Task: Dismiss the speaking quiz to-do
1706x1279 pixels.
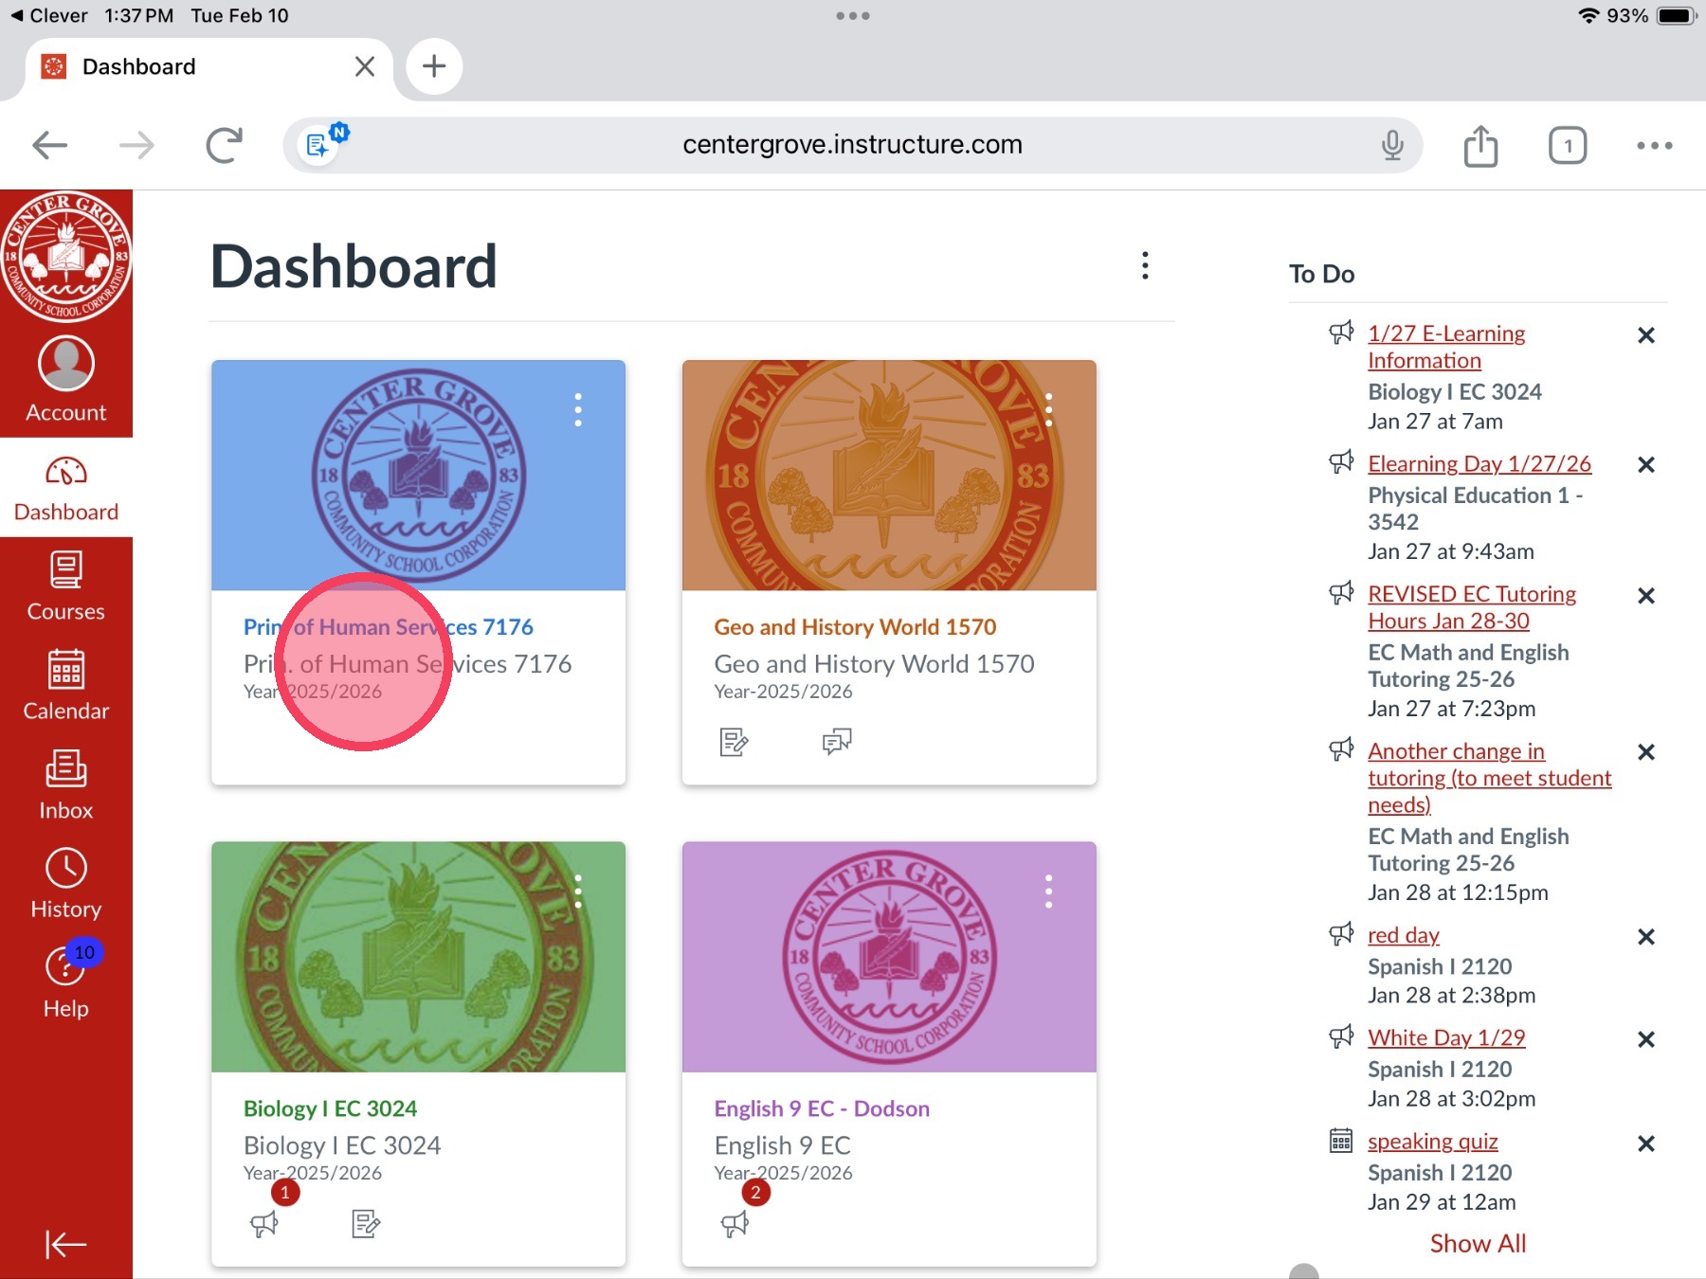Action: click(x=1646, y=1144)
